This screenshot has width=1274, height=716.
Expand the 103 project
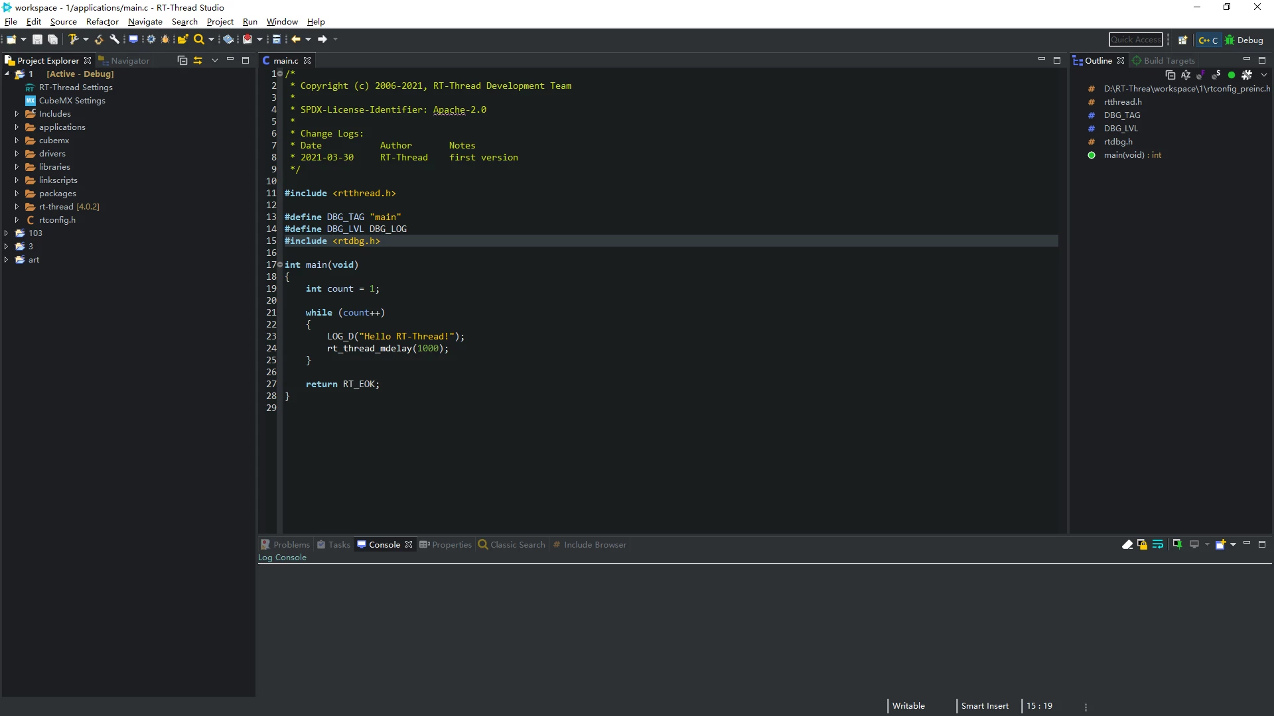coord(7,233)
